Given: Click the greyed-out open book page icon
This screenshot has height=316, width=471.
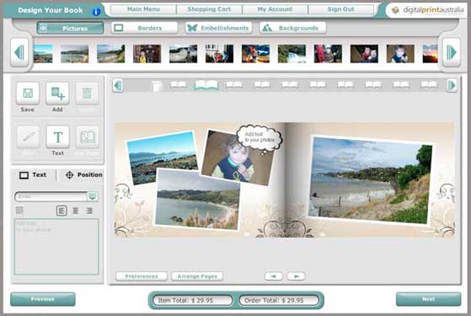Looking at the screenshot, I should click(x=87, y=137).
